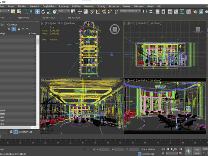Open the Create menu
Viewport: 208px width, 156px height.
tap(11, 6)
